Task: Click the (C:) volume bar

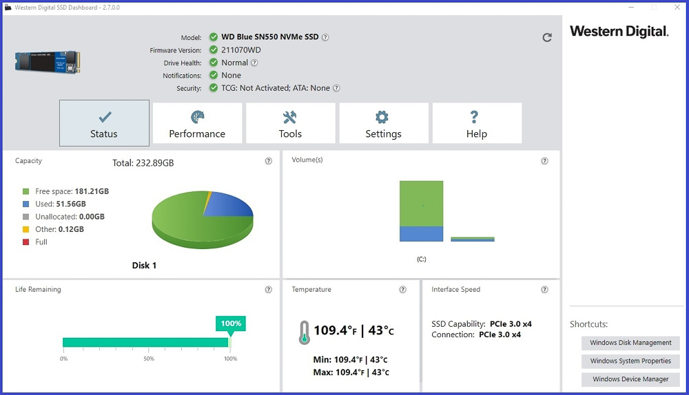Action: pos(422,211)
